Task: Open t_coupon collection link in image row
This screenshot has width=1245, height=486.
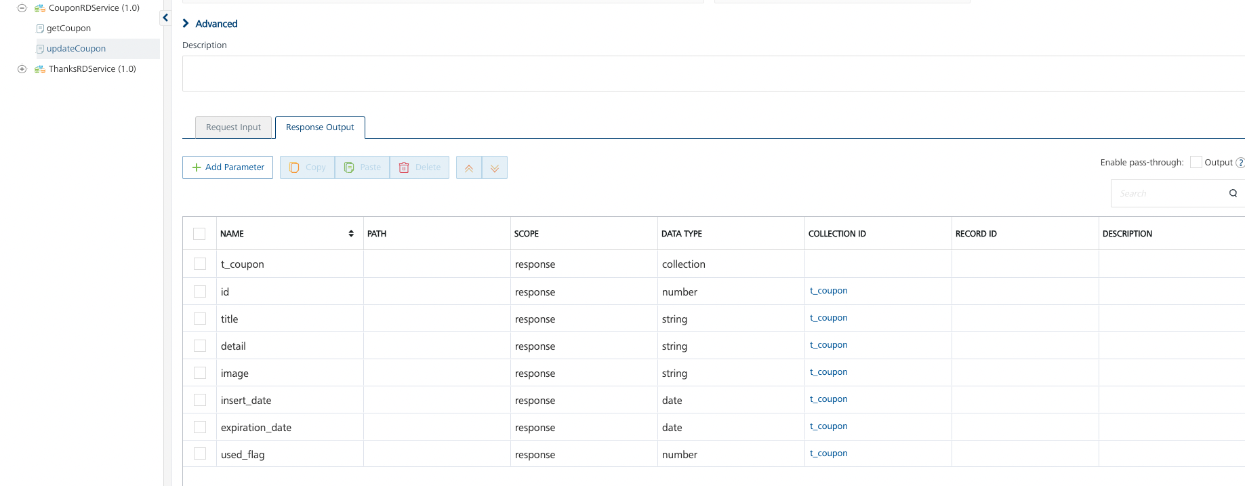Action: [x=828, y=372]
